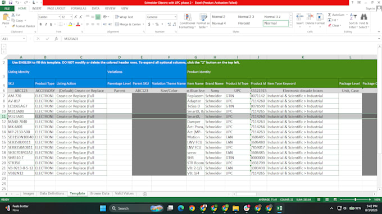Switch to Page Layout view in status bar
The height and width of the screenshot is (214, 382).
327,199
